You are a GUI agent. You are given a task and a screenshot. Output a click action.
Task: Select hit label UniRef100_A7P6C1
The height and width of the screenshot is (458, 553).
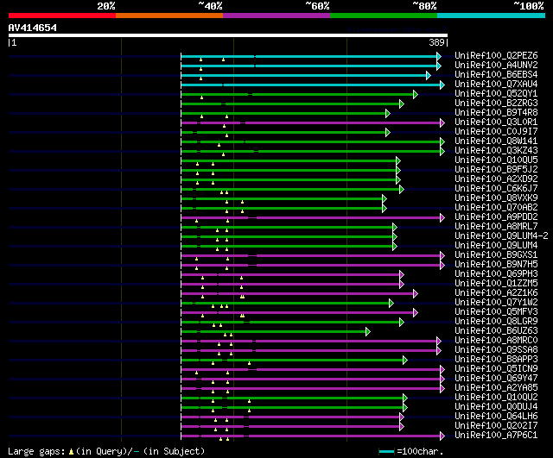tap(496, 435)
